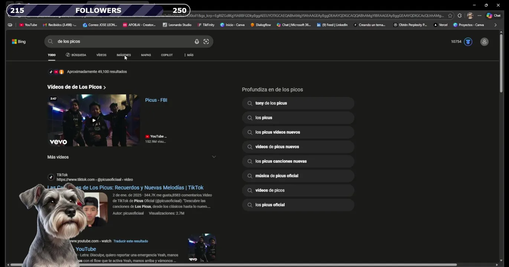
Task: Click 'Más vídeos' text
Action: [x=58, y=157]
